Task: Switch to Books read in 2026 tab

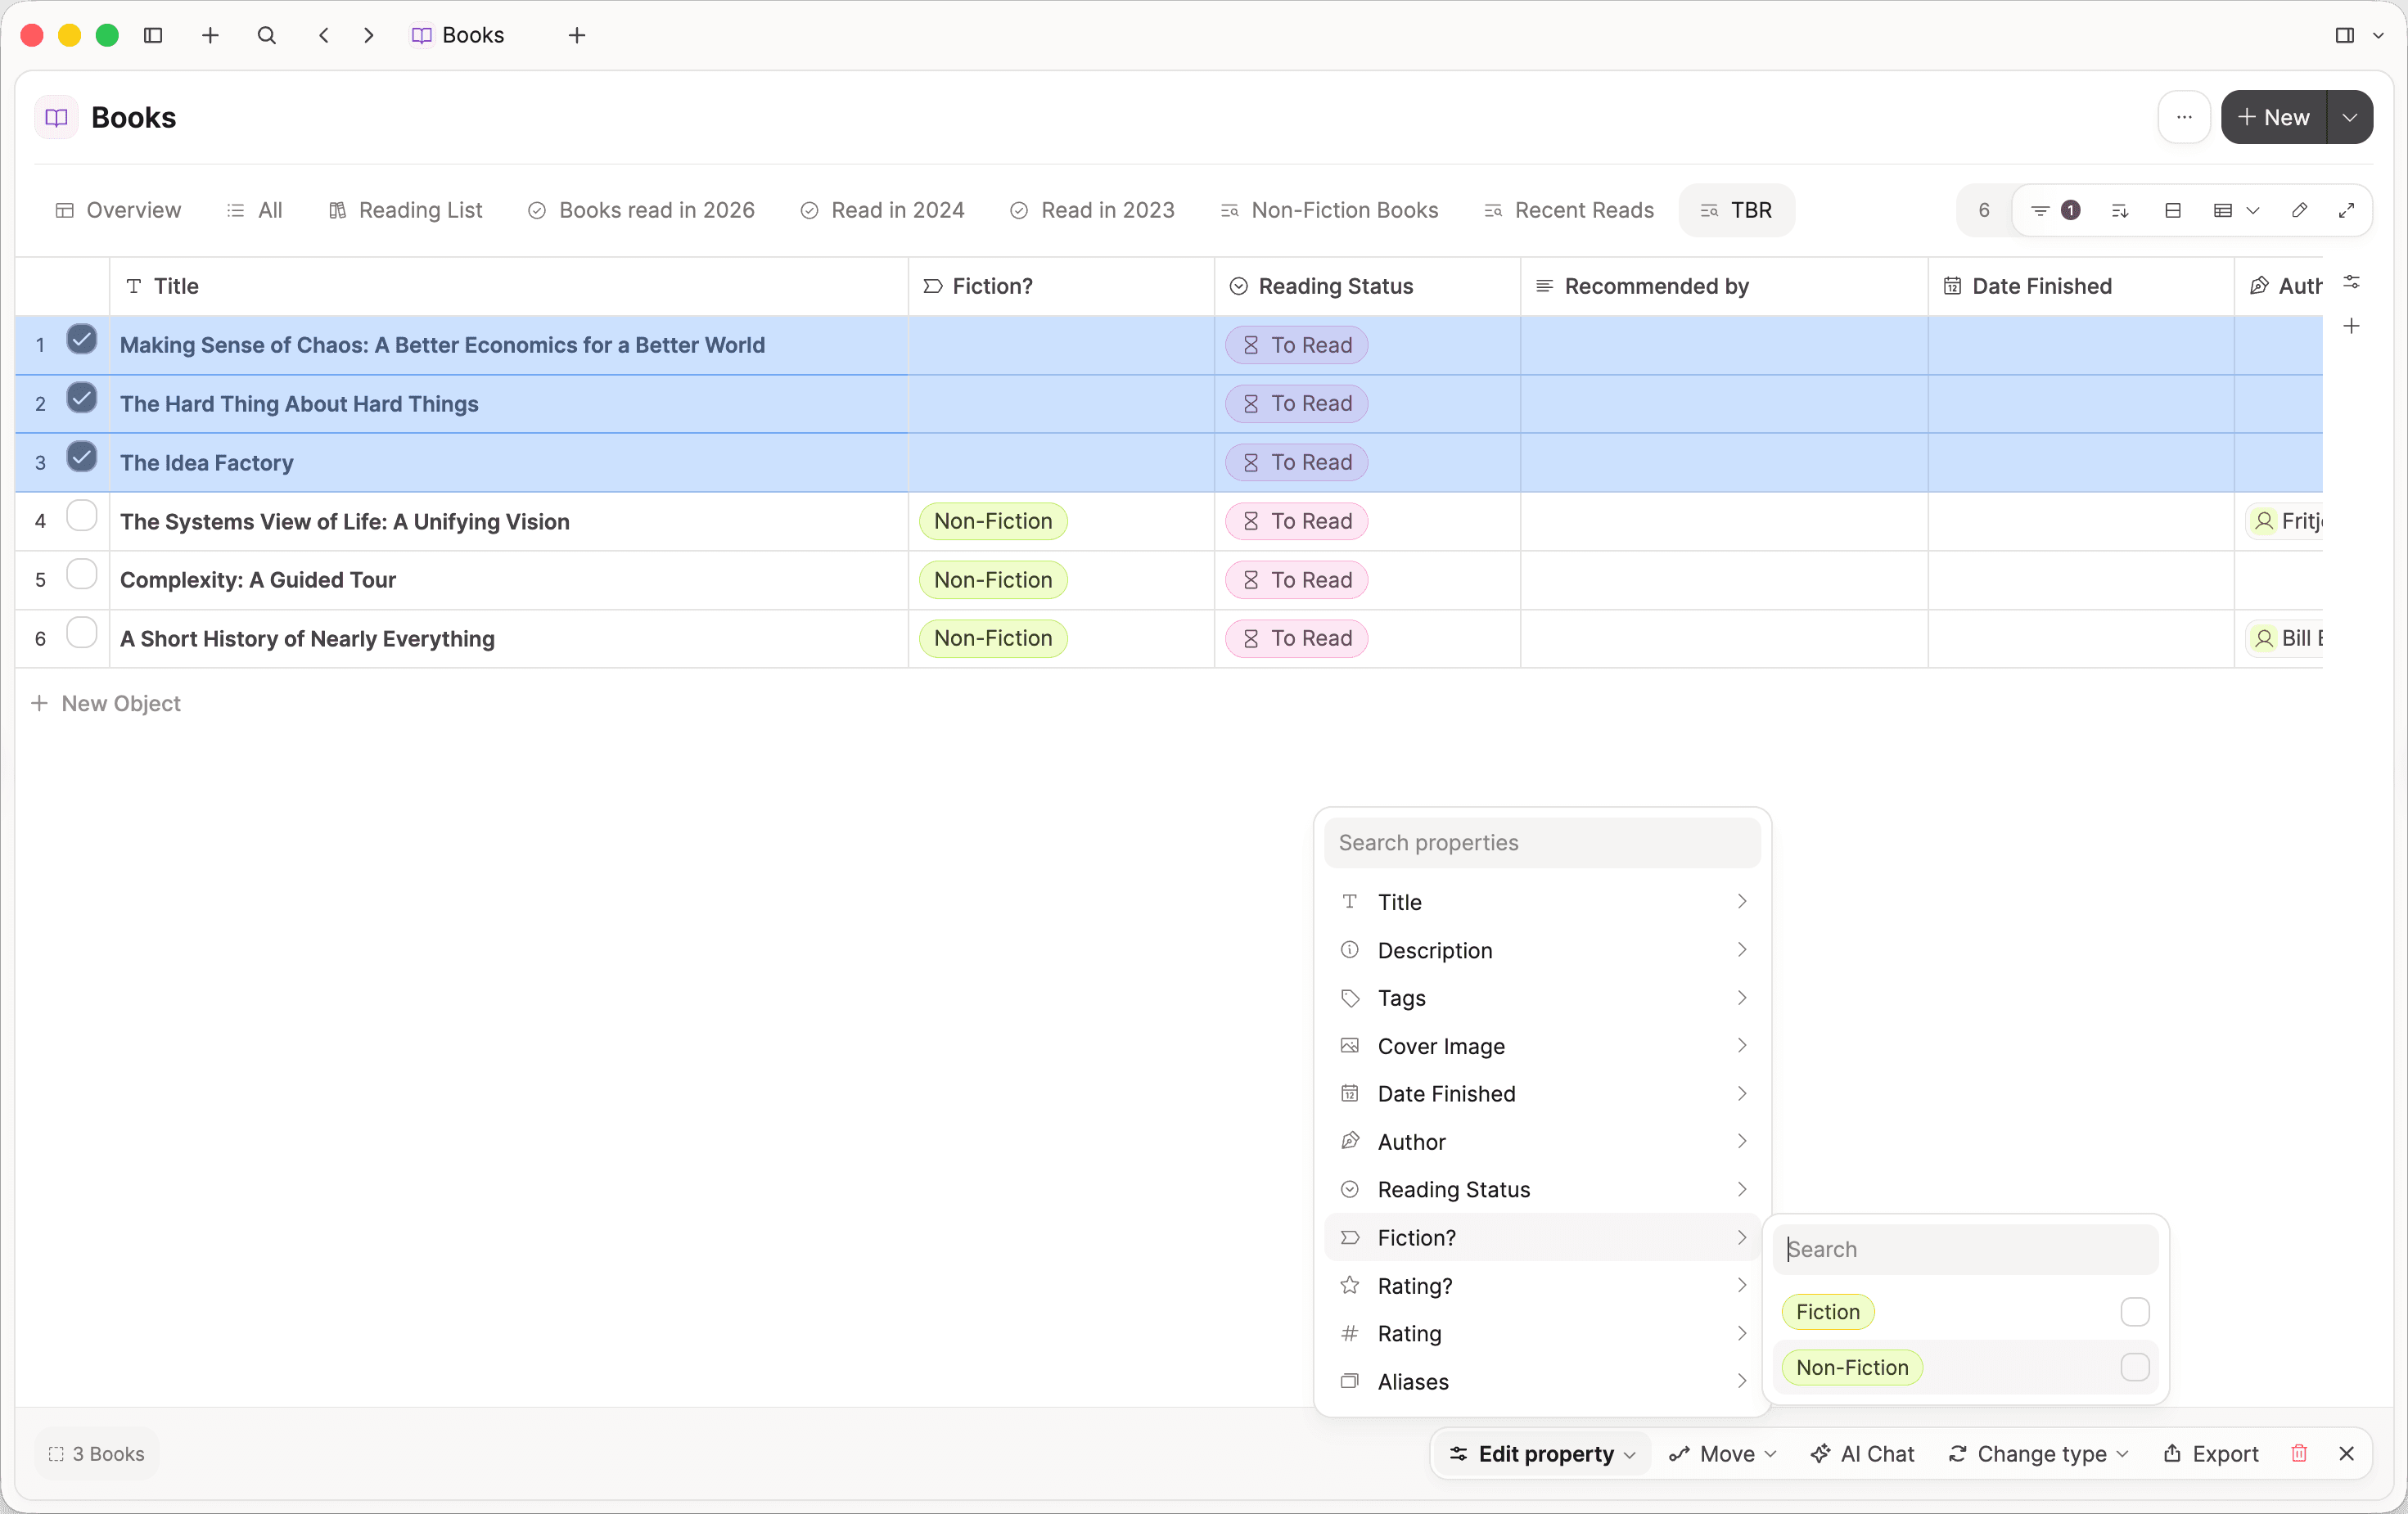Action: (x=641, y=210)
